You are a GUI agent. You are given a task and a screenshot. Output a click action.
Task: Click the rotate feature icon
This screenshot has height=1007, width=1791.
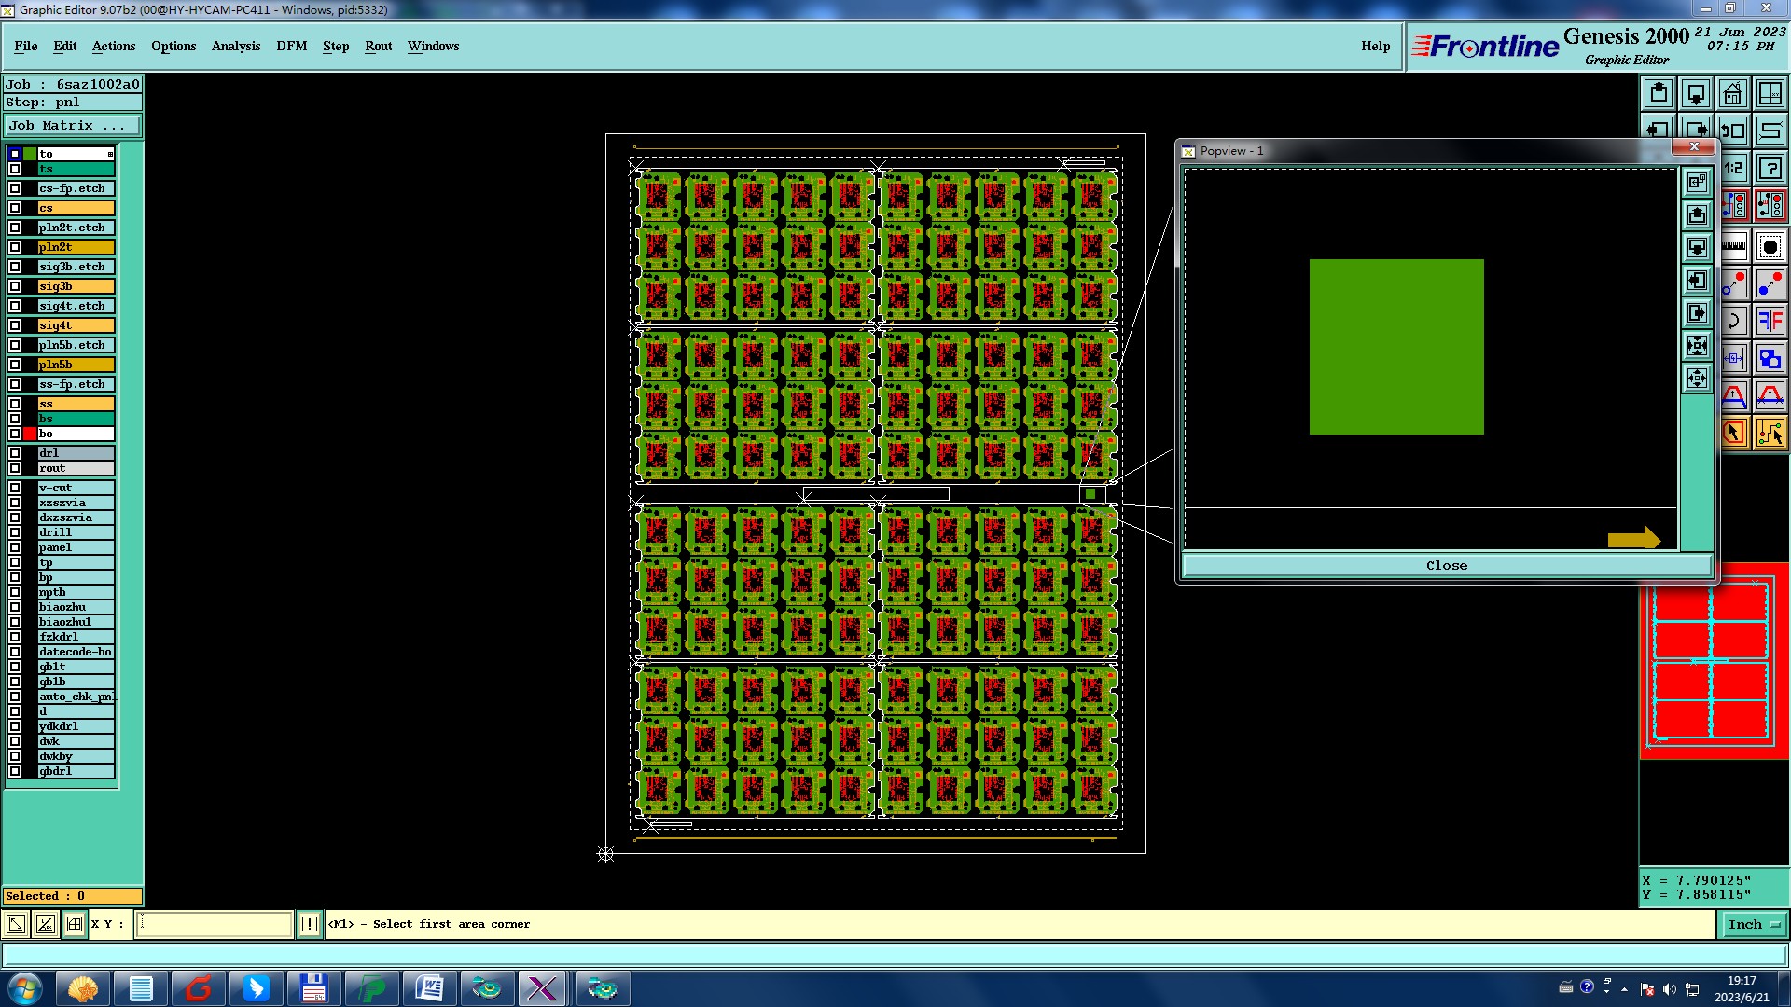(x=1733, y=322)
